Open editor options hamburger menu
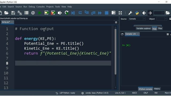Image resolution: width=171 pixels, height=96 pixels. click(x=116, y=22)
